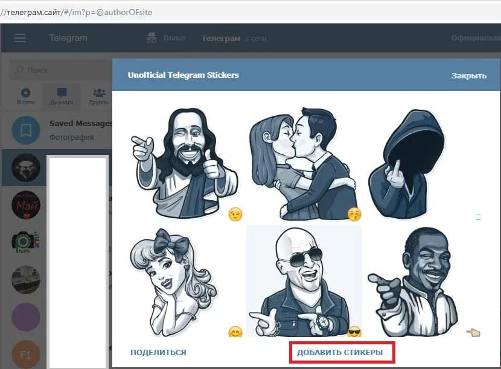
Task: Open chat with the gray building avatar
Action: (x=26, y=280)
